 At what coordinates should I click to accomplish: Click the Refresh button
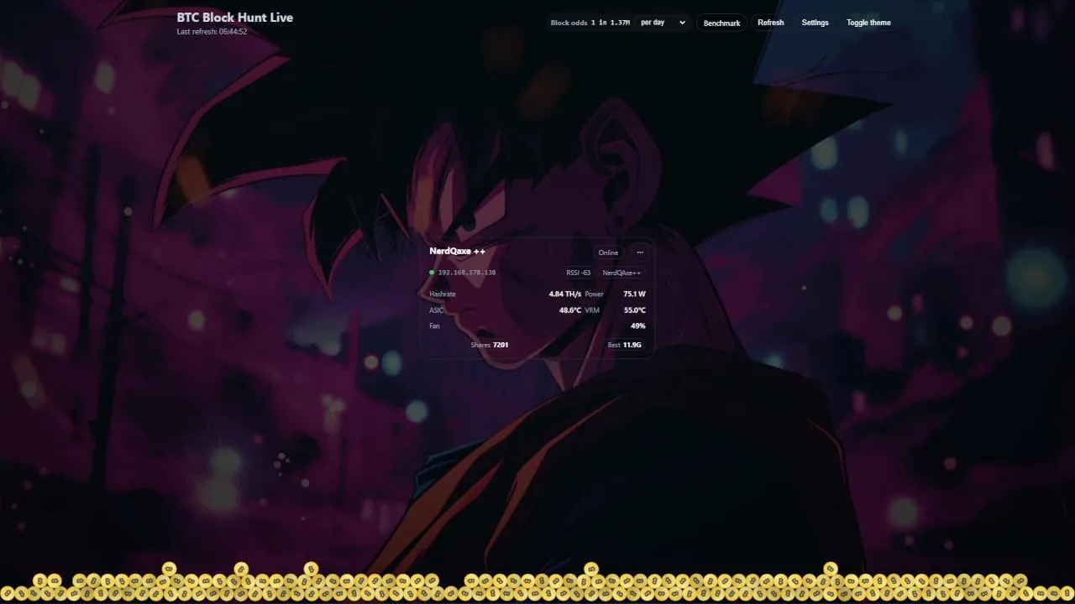click(x=770, y=23)
